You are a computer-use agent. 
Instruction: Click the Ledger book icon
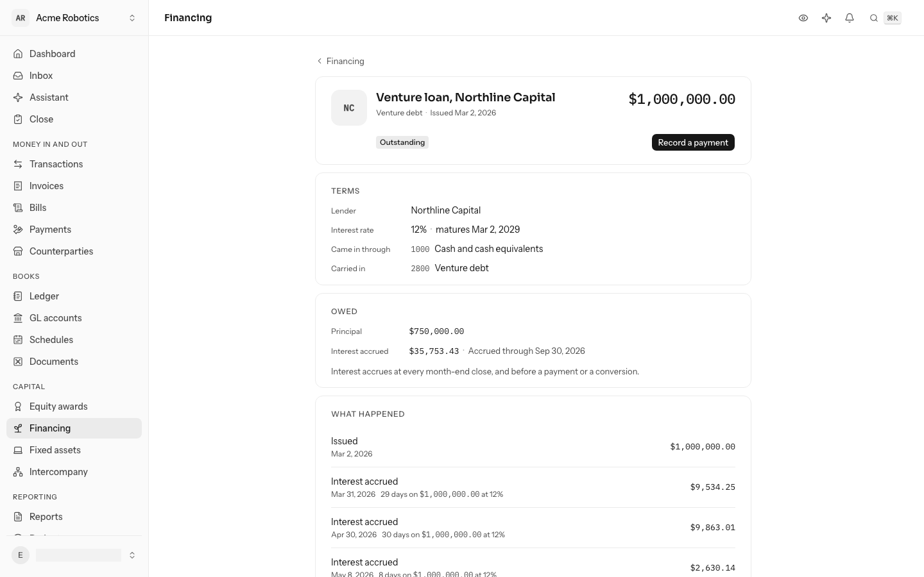[18, 296]
